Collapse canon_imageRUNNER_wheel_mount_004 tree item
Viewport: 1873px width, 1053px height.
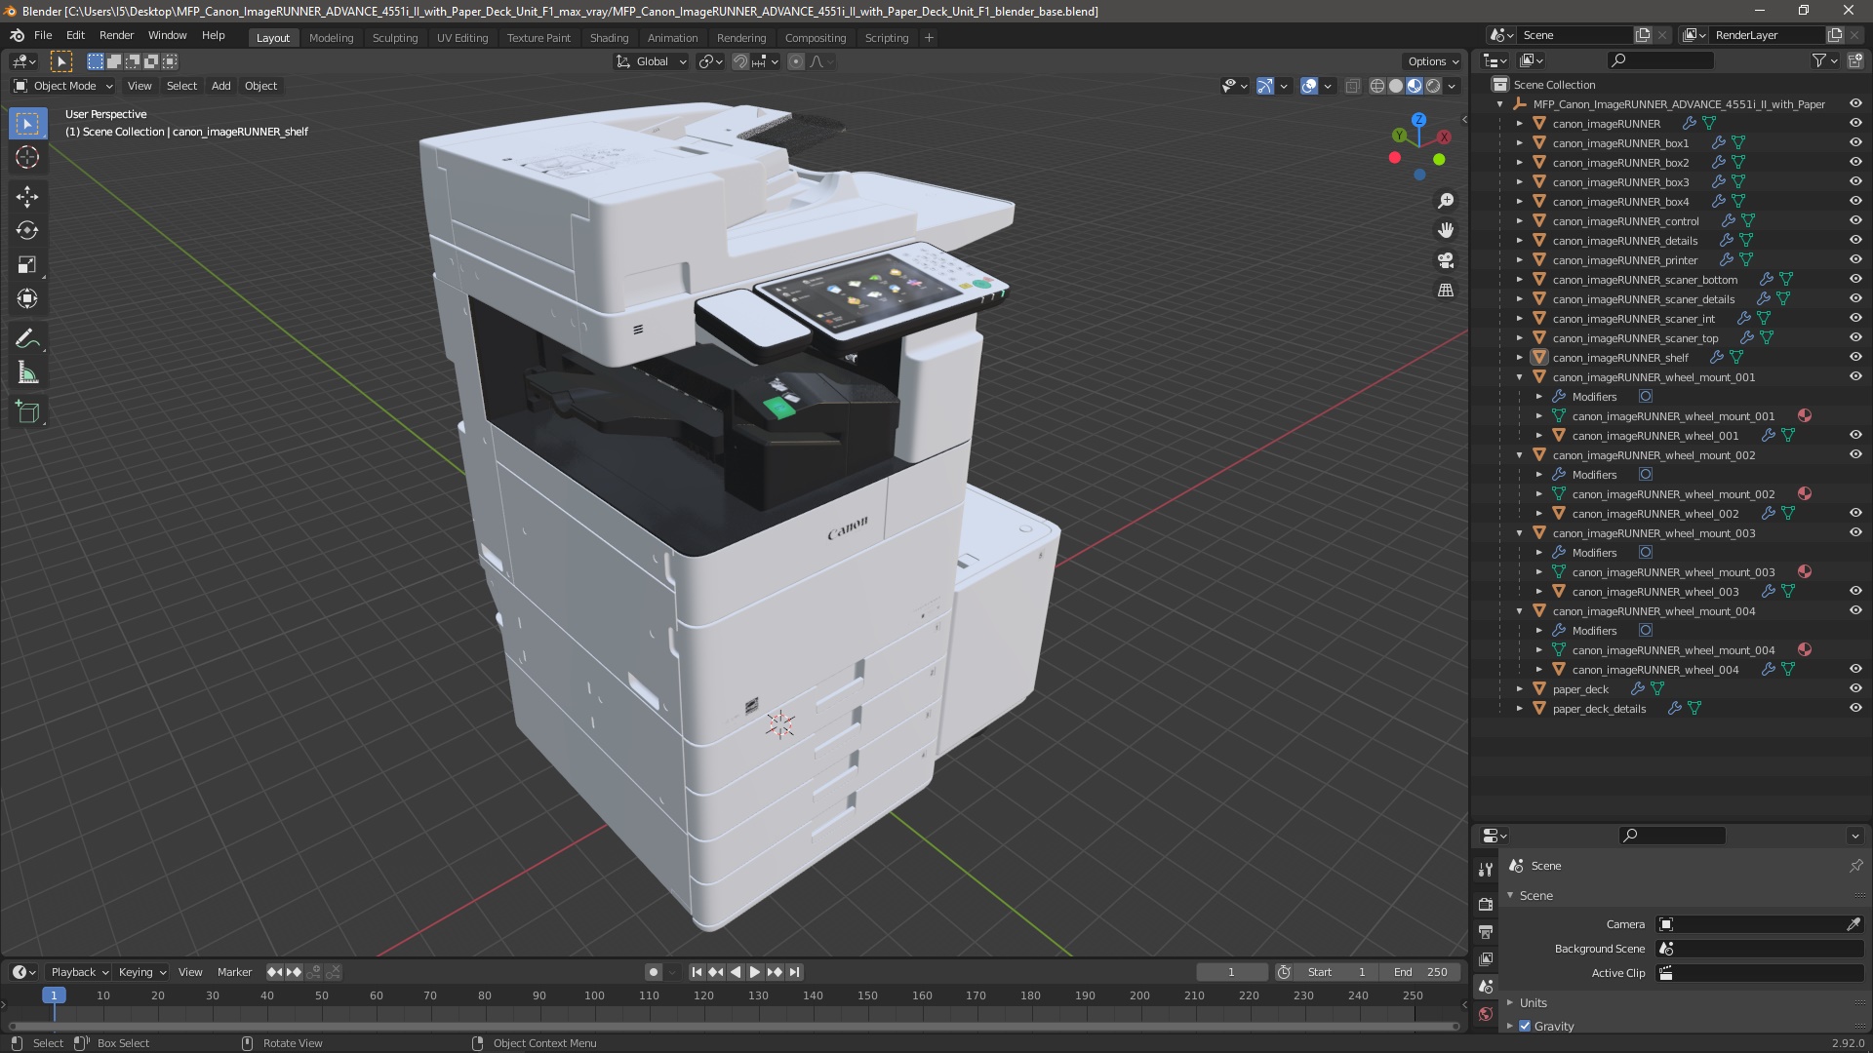1519,611
